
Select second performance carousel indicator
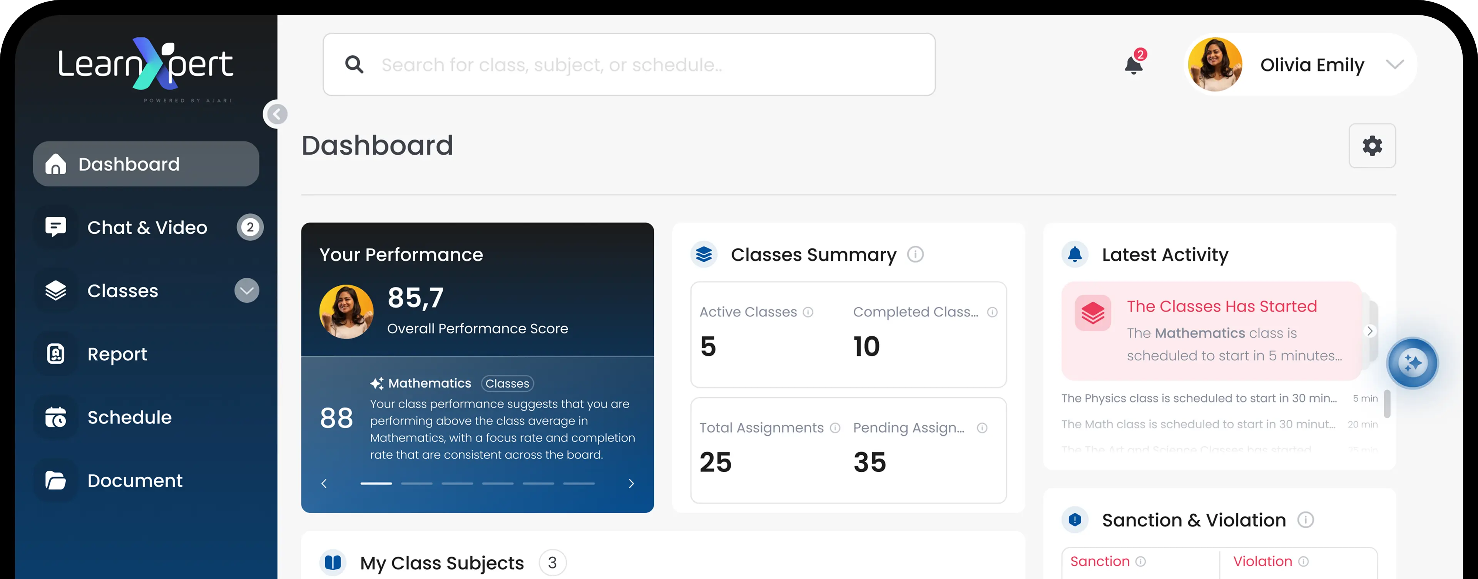click(416, 483)
